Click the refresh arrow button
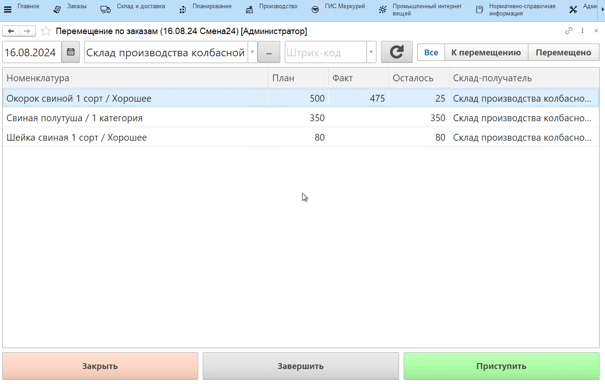Viewport: 605px width, 384px height. point(396,52)
